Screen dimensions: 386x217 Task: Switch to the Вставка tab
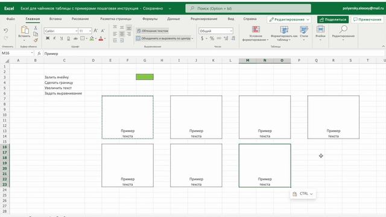click(x=55, y=19)
